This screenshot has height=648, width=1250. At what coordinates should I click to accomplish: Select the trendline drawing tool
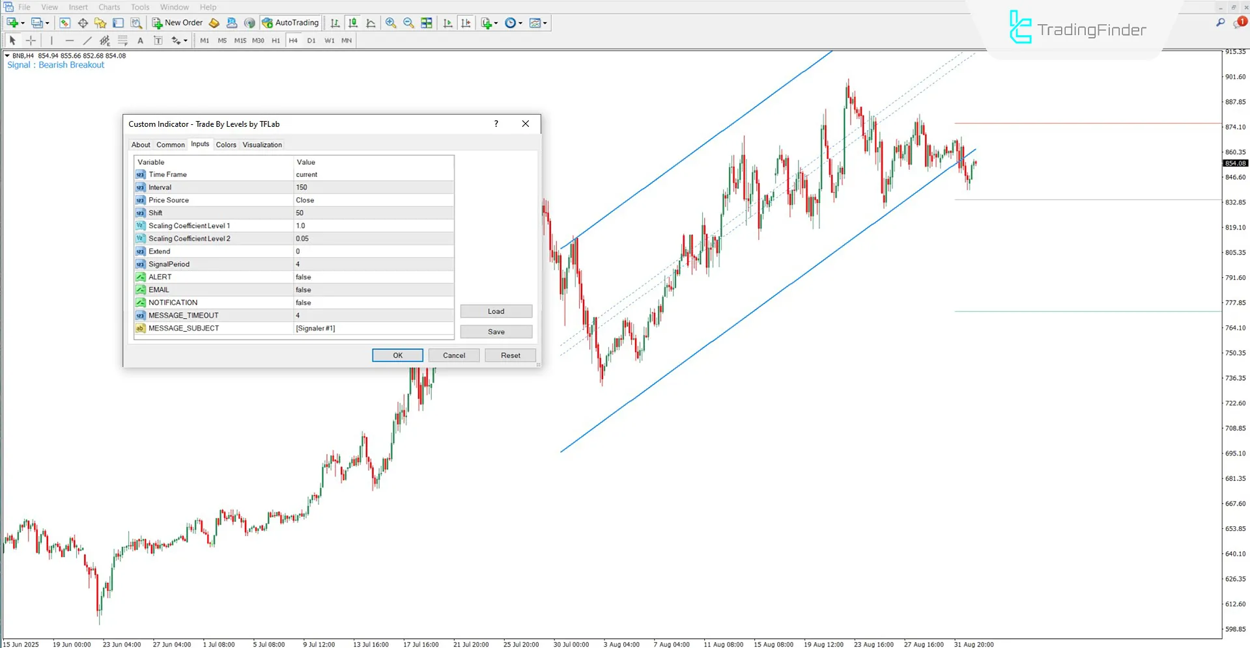(86, 40)
